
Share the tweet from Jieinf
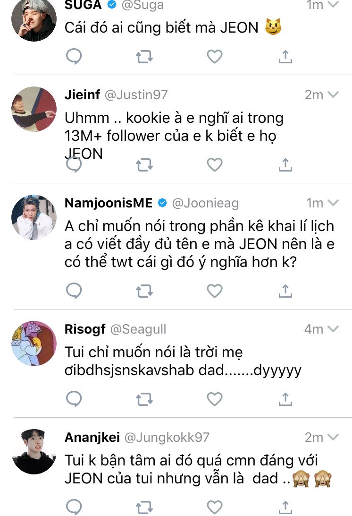285,164
